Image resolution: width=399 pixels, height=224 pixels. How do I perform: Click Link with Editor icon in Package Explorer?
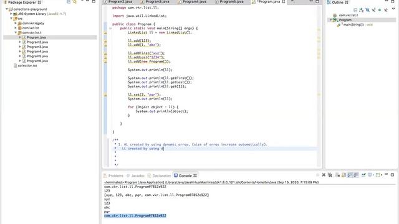[x=75, y=2]
